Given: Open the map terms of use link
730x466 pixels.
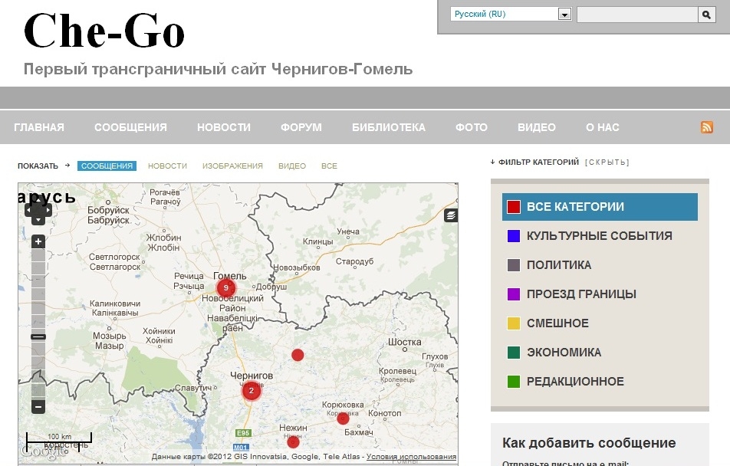Looking at the screenshot, I should (411, 457).
